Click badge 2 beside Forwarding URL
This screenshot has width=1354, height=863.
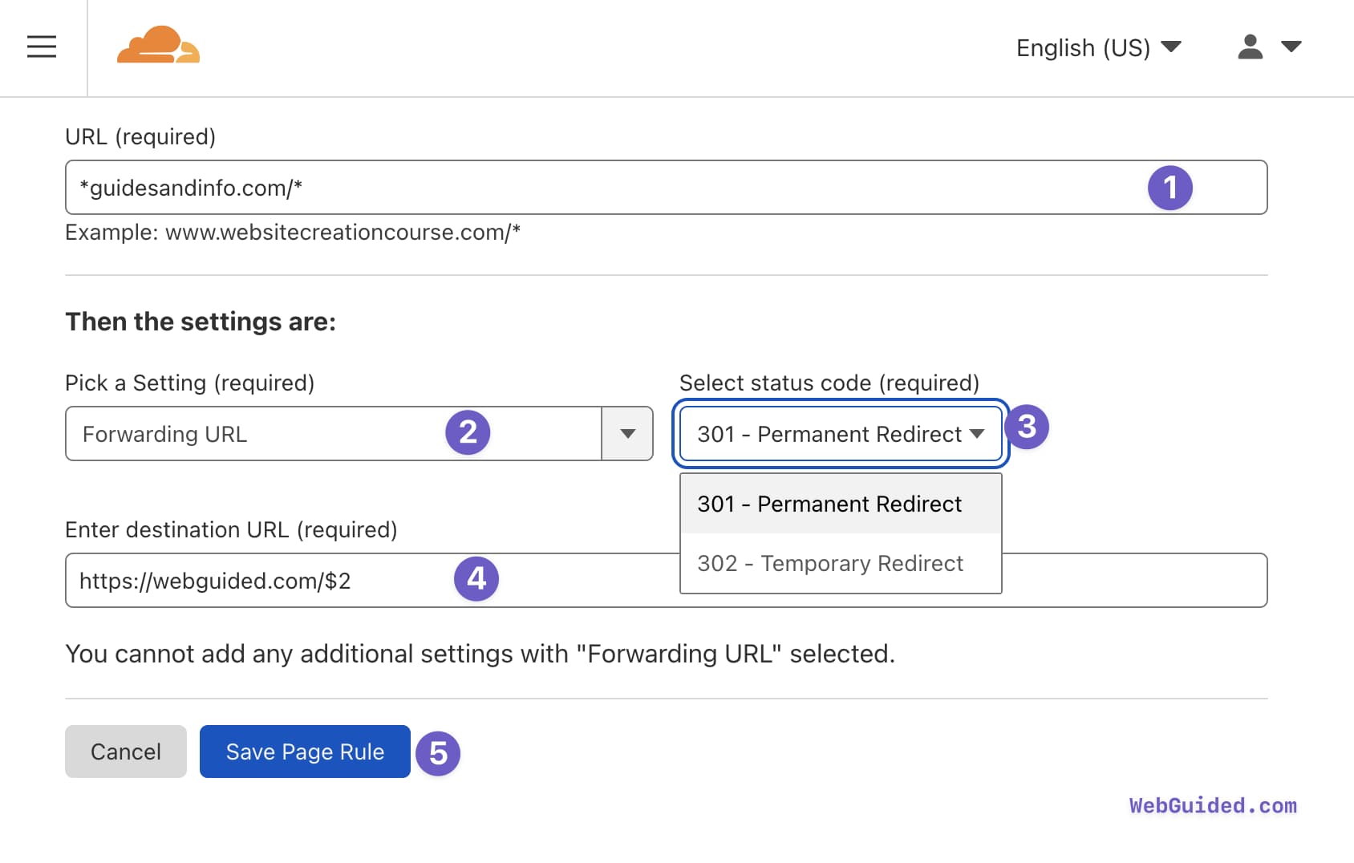coord(469,432)
